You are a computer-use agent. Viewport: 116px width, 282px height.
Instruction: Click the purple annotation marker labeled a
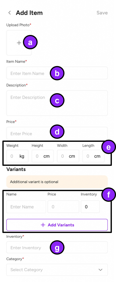coord(30,42)
